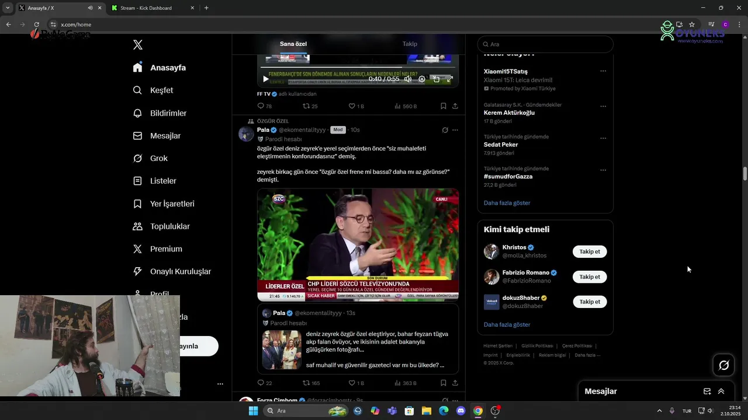Open FF TV video settings gear
This screenshot has height=420, width=748.
[x=422, y=79]
